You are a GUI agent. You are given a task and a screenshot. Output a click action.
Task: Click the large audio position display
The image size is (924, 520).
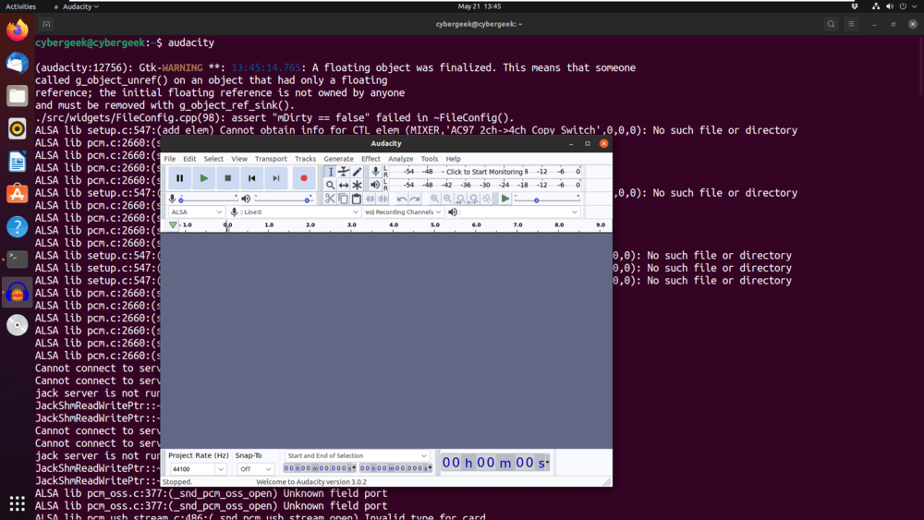click(495, 463)
